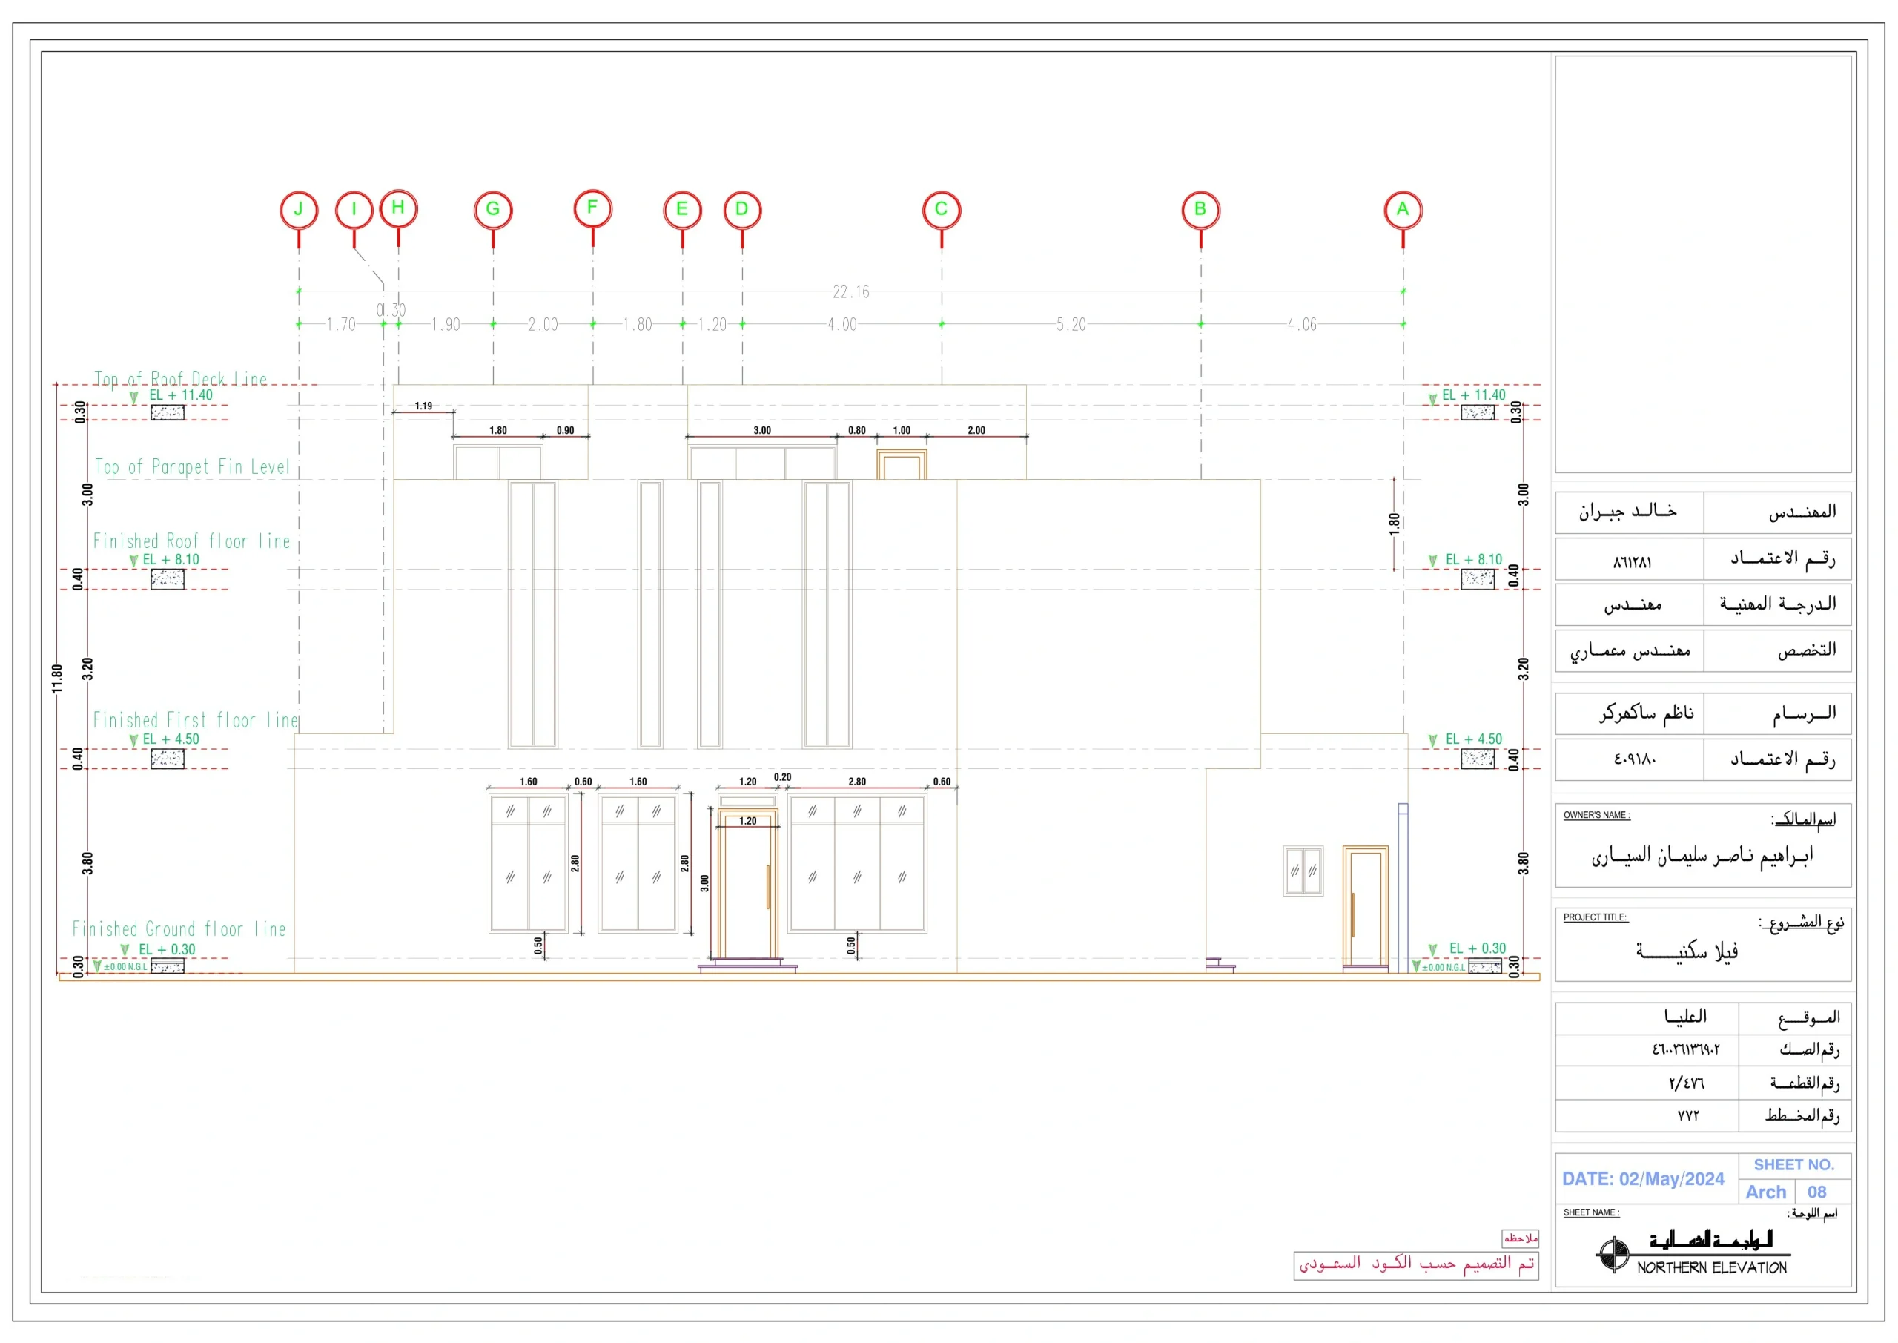1898x1343 pixels.
Task: Click grid bubble marker A
Action: 1402,209
